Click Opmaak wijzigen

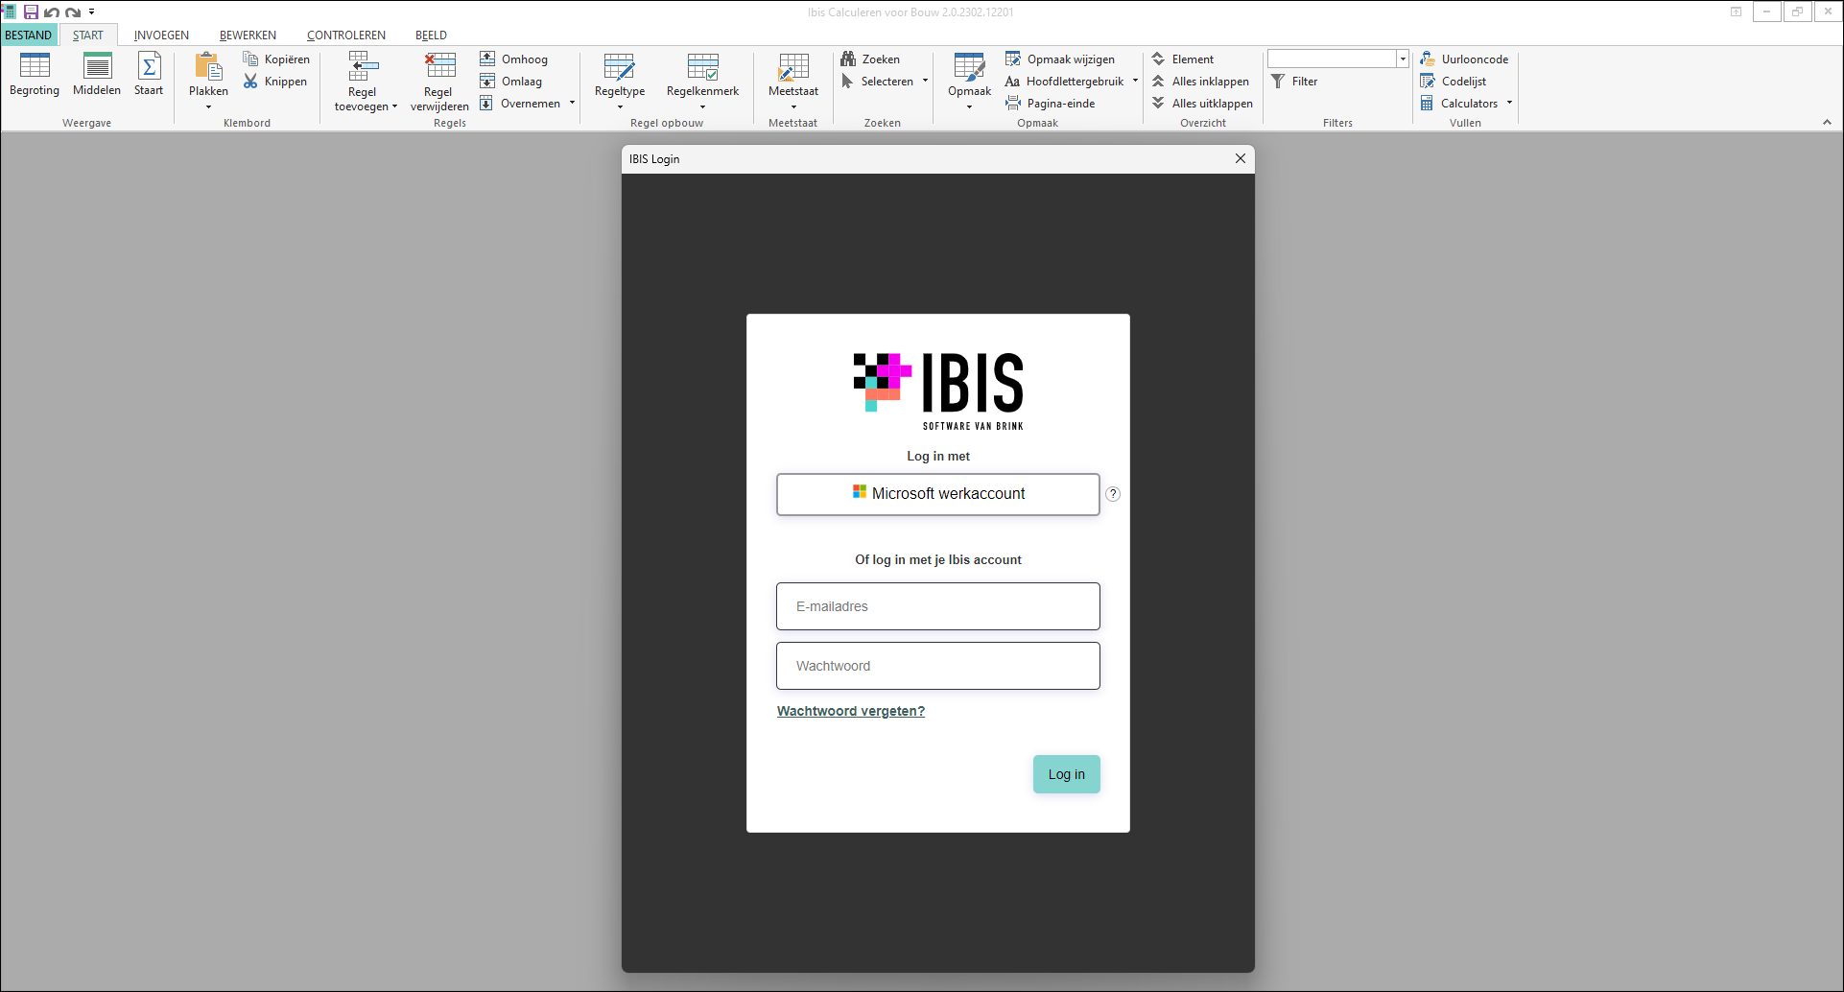click(1060, 59)
